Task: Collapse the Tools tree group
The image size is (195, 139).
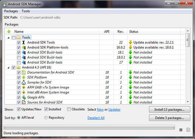Action: coord(8,38)
